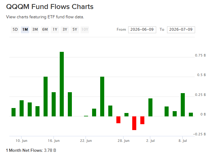This screenshot has width=224, height=158.
Task: Click the From label
Action: coord(121,29)
